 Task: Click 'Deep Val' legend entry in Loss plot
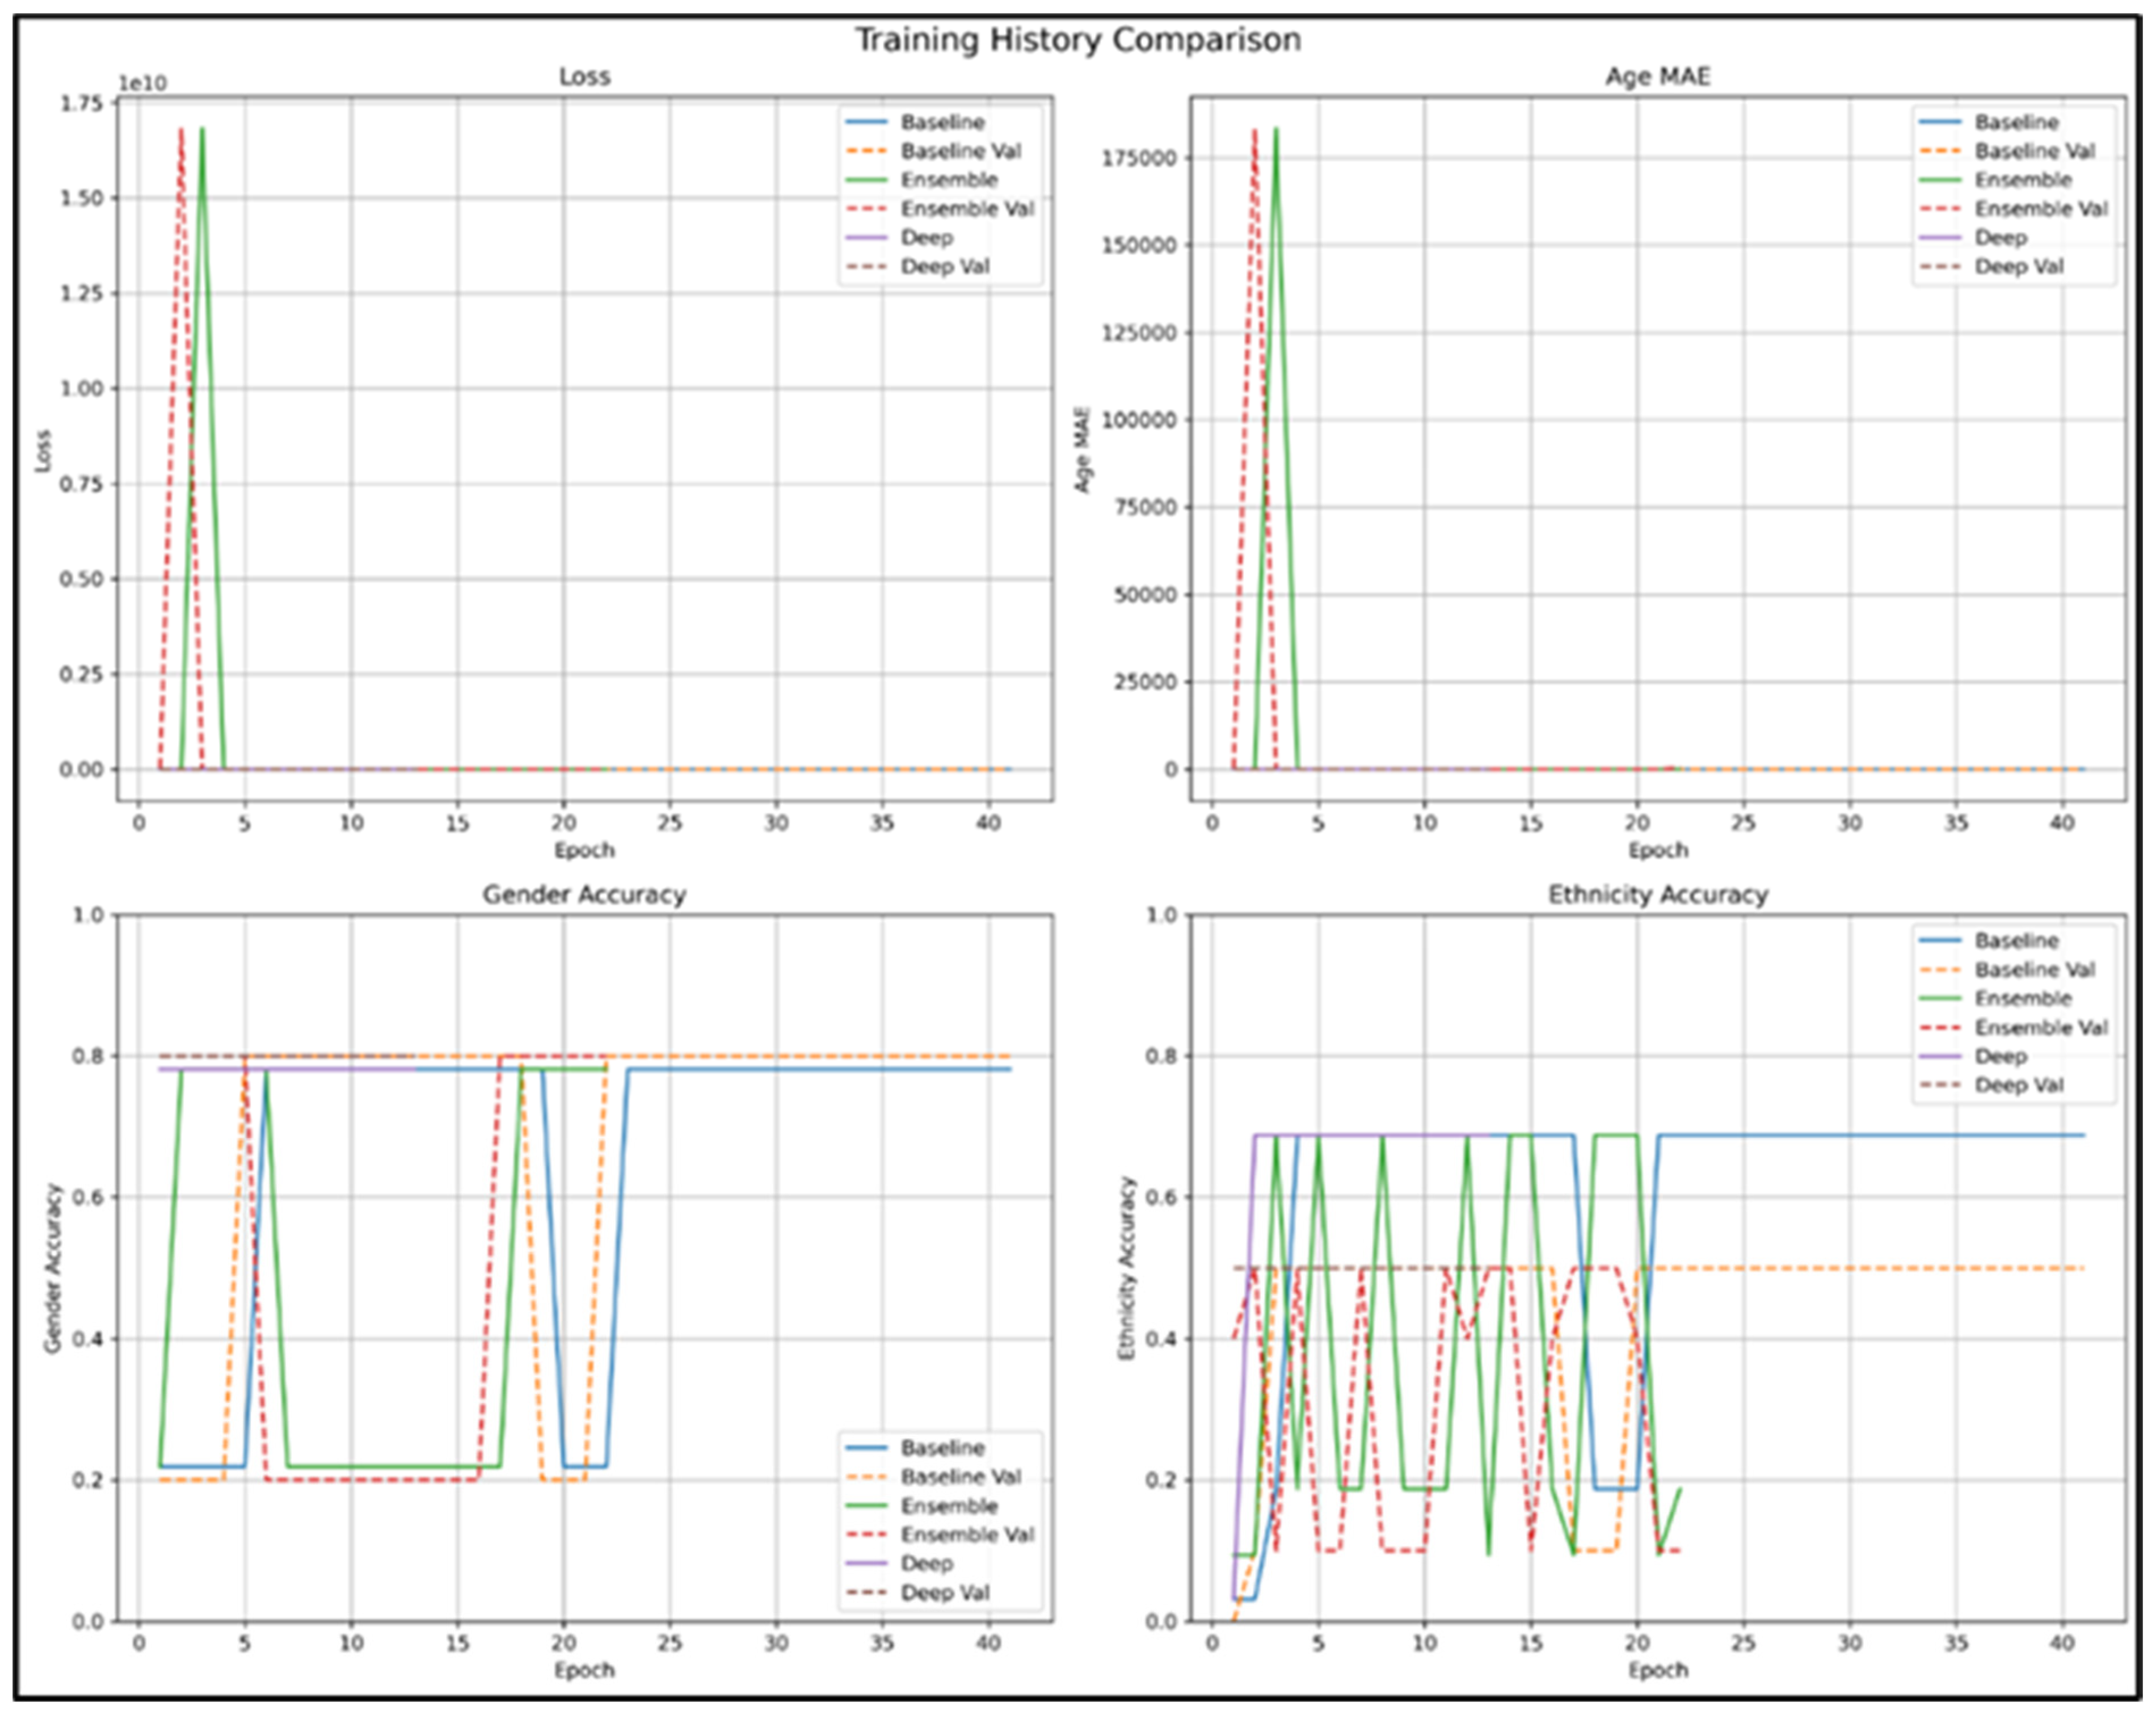[x=945, y=267]
